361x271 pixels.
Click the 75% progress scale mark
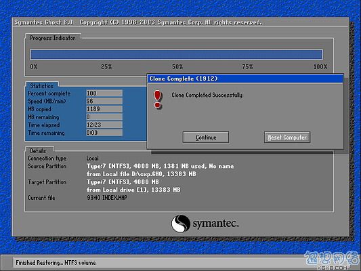247,67
